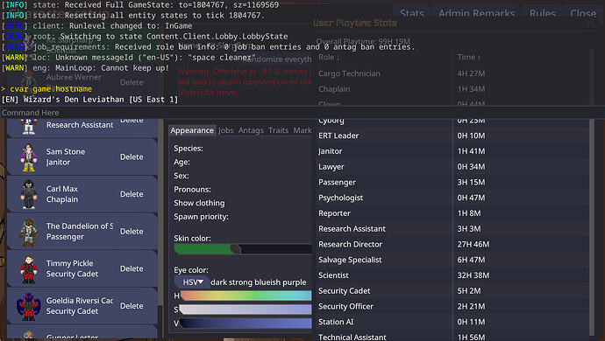Click the Scientist playtime row

(453, 275)
